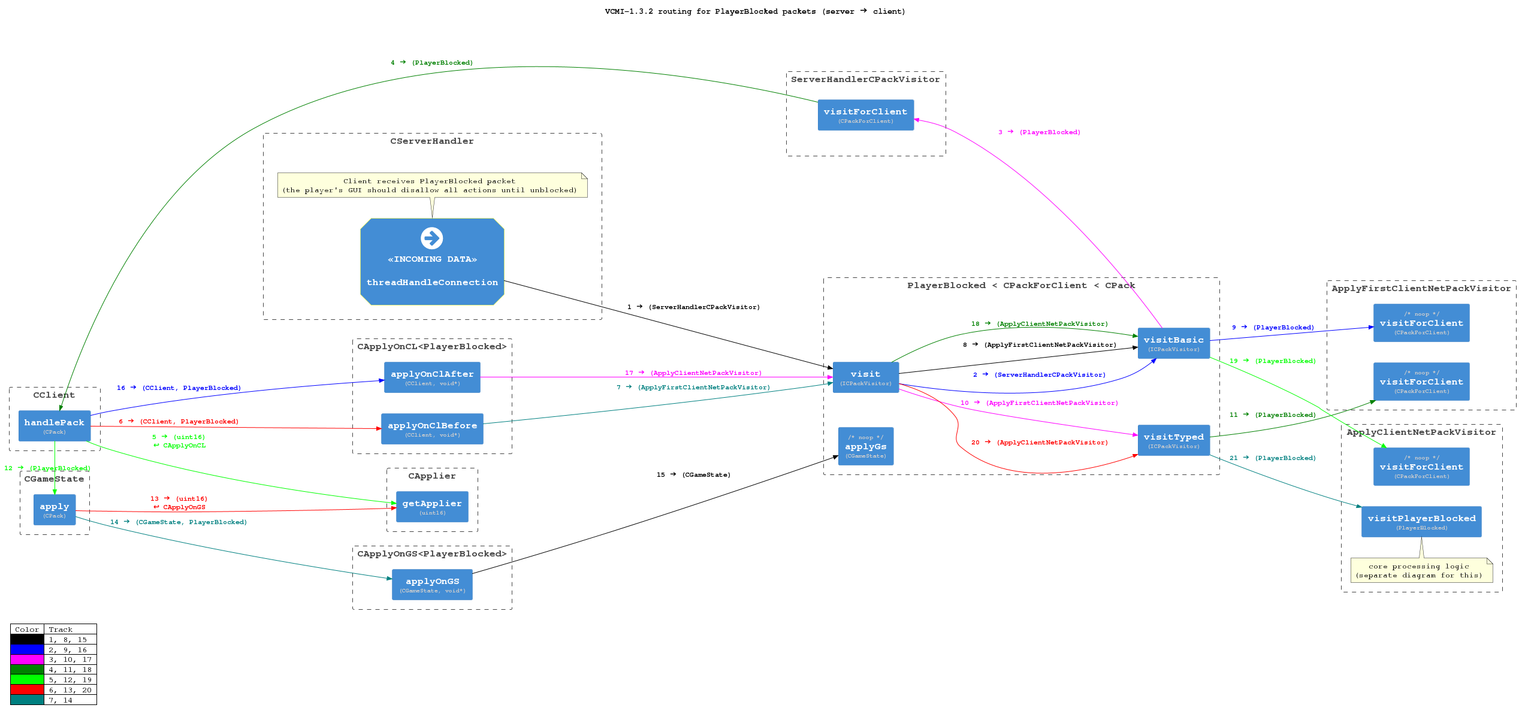
Task: Click the applyOnGS node
Action: (x=432, y=585)
